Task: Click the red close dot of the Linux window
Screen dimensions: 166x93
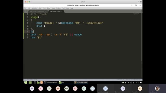Action: coord(25,2)
